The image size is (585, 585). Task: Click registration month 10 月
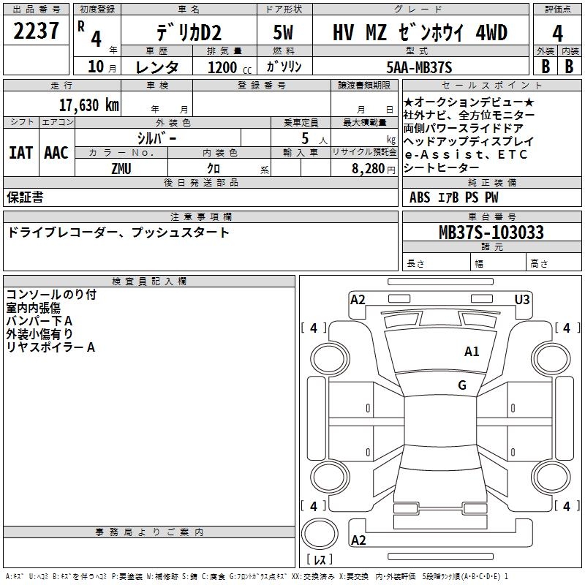click(102, 67)
